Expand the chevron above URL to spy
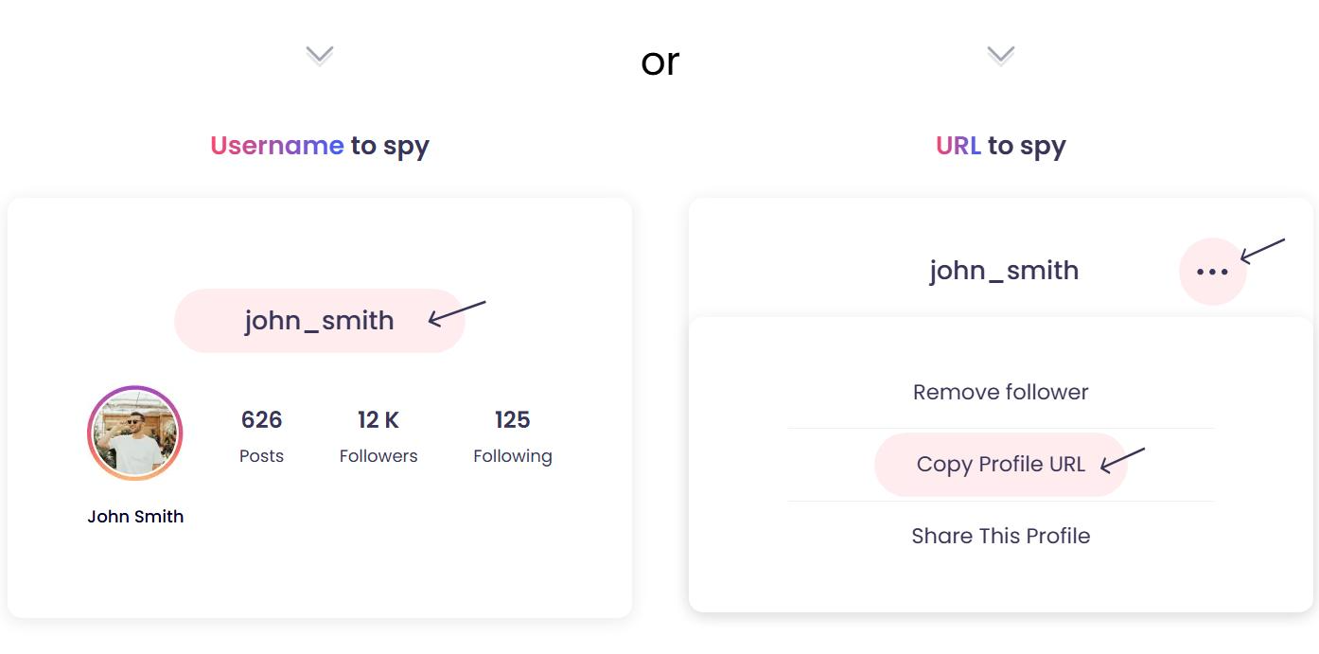The image size is (1319, 654). (1000, 56)
